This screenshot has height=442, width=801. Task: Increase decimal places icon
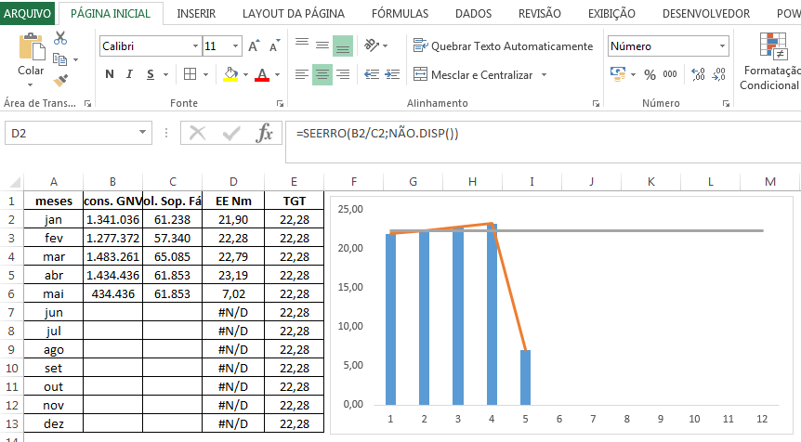click(x=699, y=74)
